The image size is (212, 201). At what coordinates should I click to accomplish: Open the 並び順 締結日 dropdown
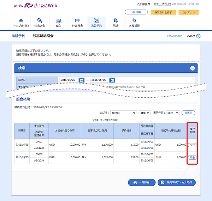124,113
